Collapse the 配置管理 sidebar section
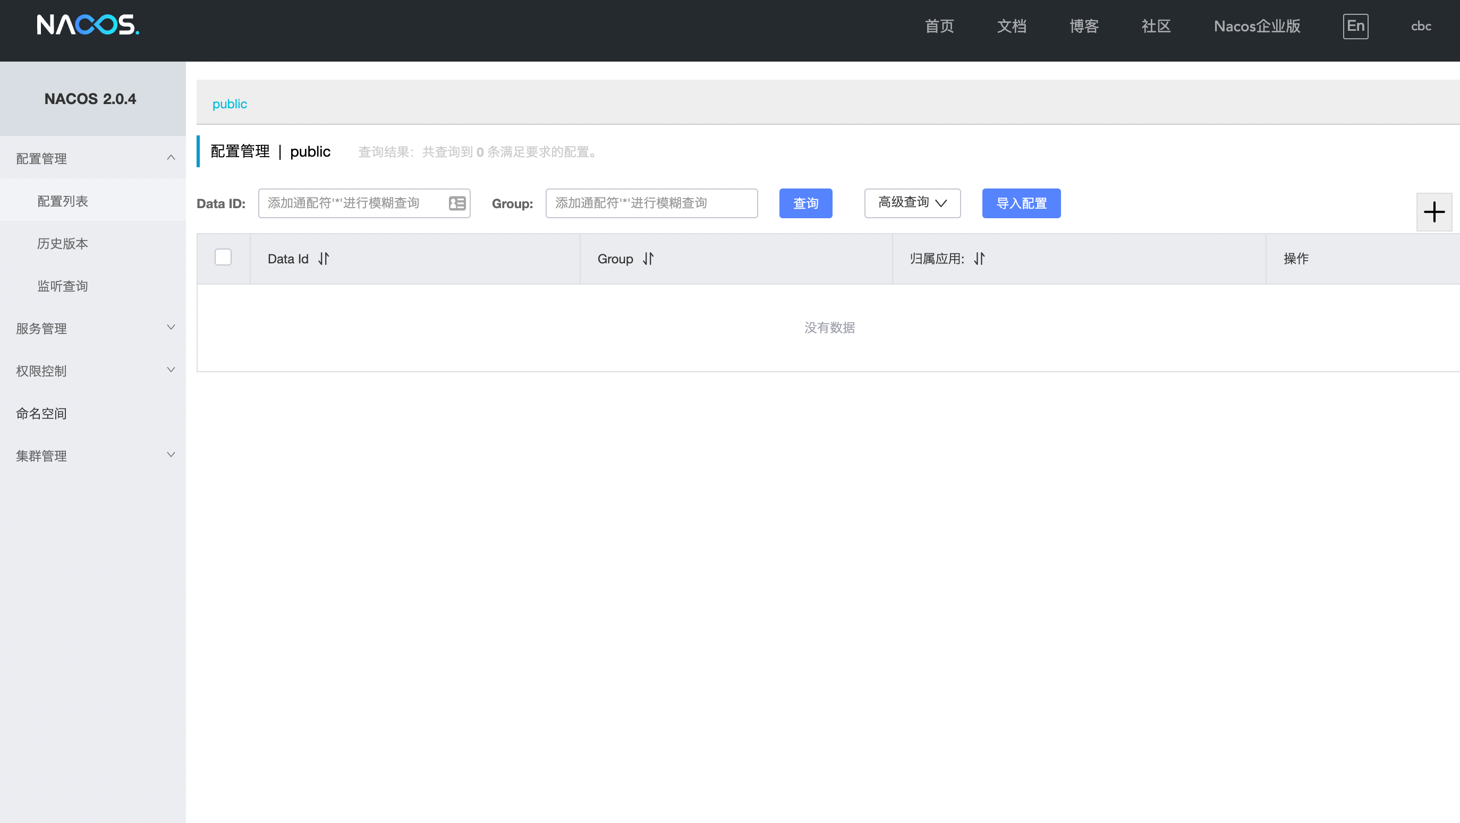Image resolution: width=1460 pixels, height=823 pixels. 171,158
